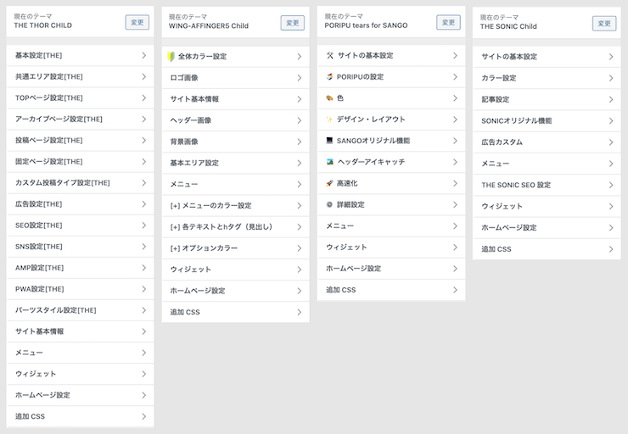Screen dimensions: 628x434
Task: Expand [+] オプションカラー chevron in WING-AFFINGER5
Action: [300, 248]
